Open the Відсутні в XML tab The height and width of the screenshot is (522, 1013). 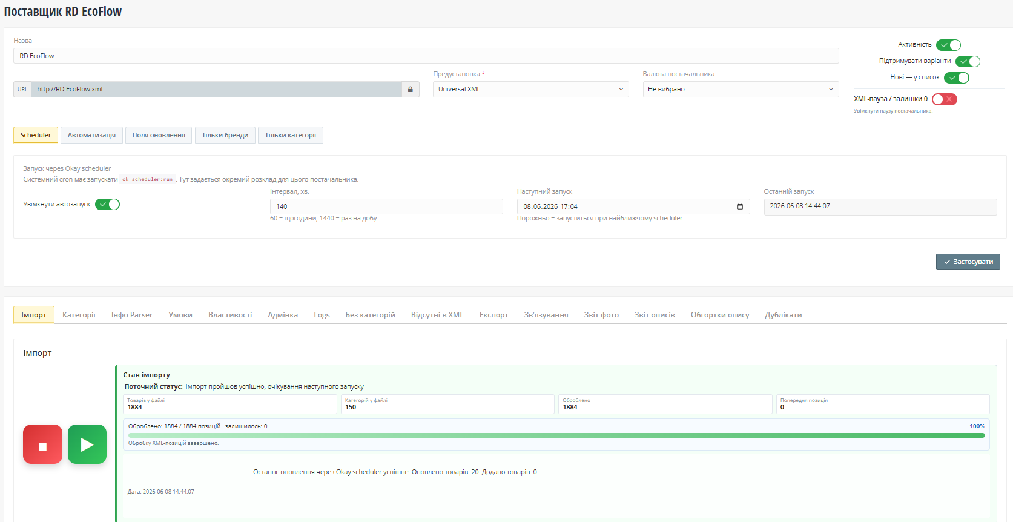[437, 315]
